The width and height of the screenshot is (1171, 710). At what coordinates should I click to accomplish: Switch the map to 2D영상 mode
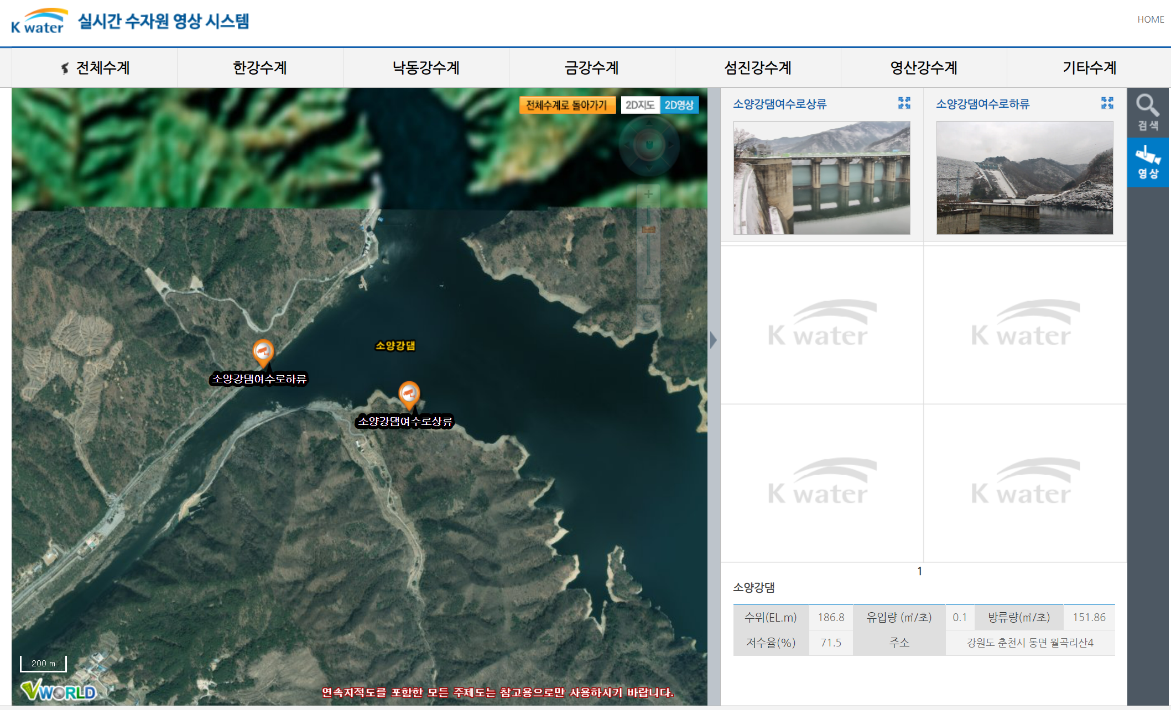tap(679, 105)
